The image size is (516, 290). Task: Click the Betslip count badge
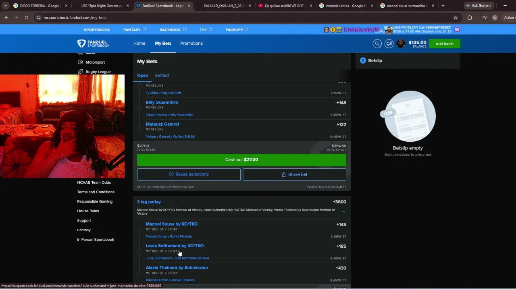tap(363, 60)
